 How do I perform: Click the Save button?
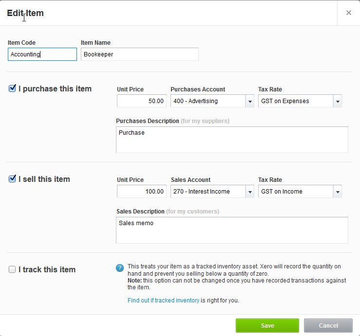click(x=267, y=325)
